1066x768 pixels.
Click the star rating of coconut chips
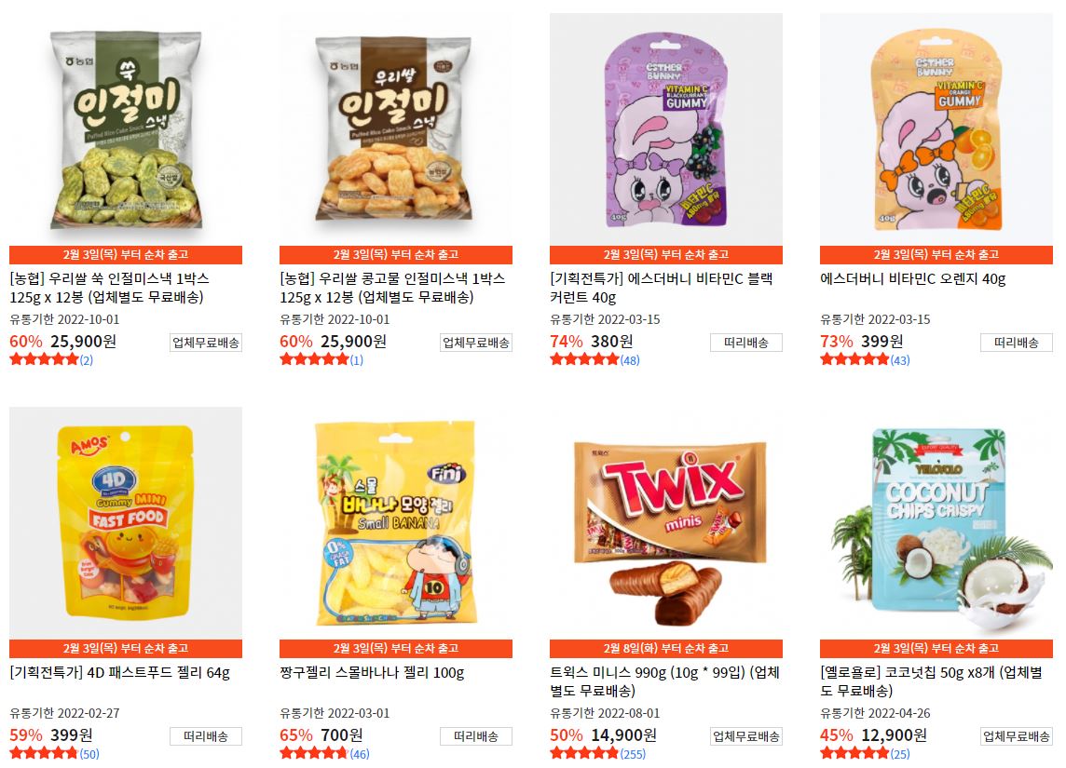point(854,753)
